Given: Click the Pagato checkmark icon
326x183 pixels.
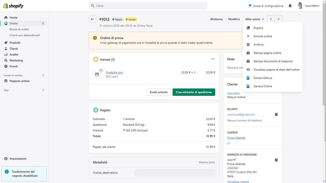Looking at the screenshot, I should 96,110.
